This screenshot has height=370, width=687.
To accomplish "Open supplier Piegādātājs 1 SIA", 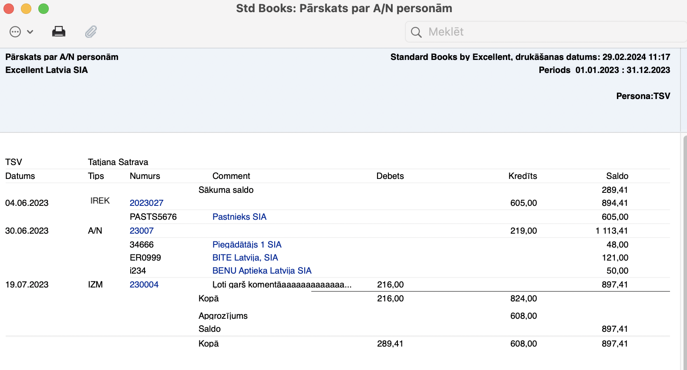I will click(x=247, y=244).
